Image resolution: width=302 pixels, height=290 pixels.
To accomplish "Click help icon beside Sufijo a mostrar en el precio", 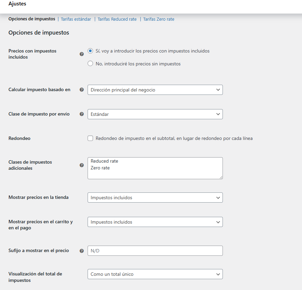I will 82,251.
